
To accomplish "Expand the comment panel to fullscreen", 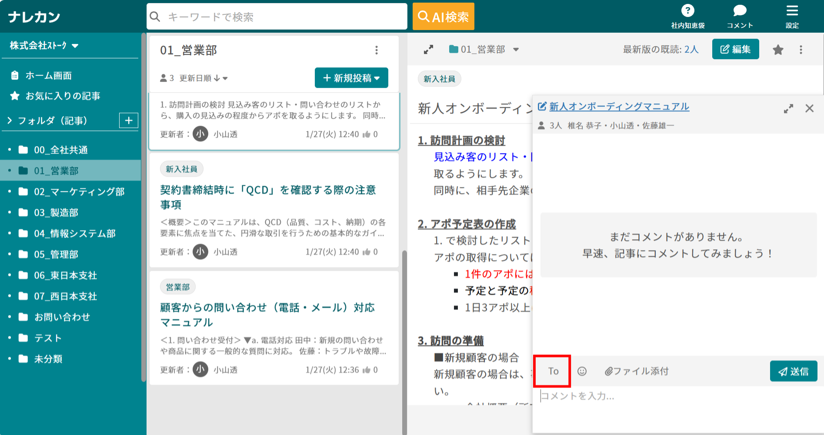I will (x=788, y=109).
